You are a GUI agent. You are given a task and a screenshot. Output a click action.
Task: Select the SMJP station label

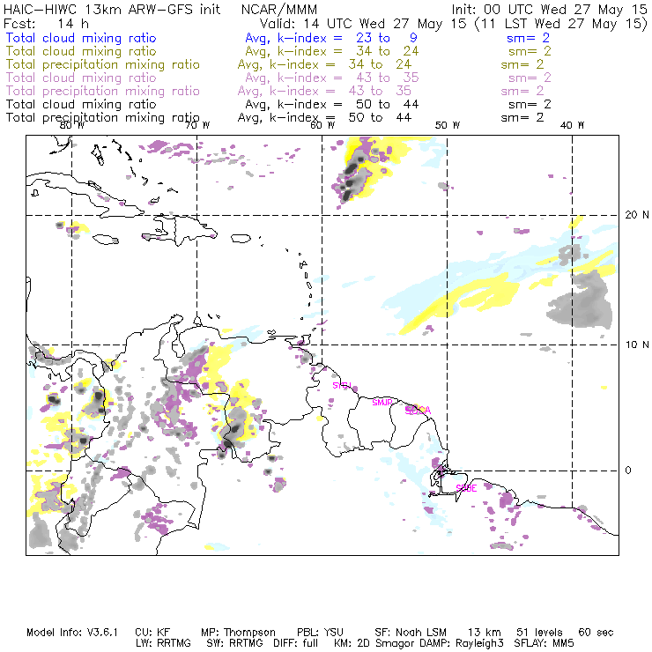click(x=382, y=402)
